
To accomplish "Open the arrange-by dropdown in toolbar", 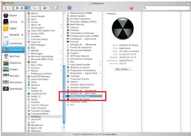I will (x=35, y=8).
